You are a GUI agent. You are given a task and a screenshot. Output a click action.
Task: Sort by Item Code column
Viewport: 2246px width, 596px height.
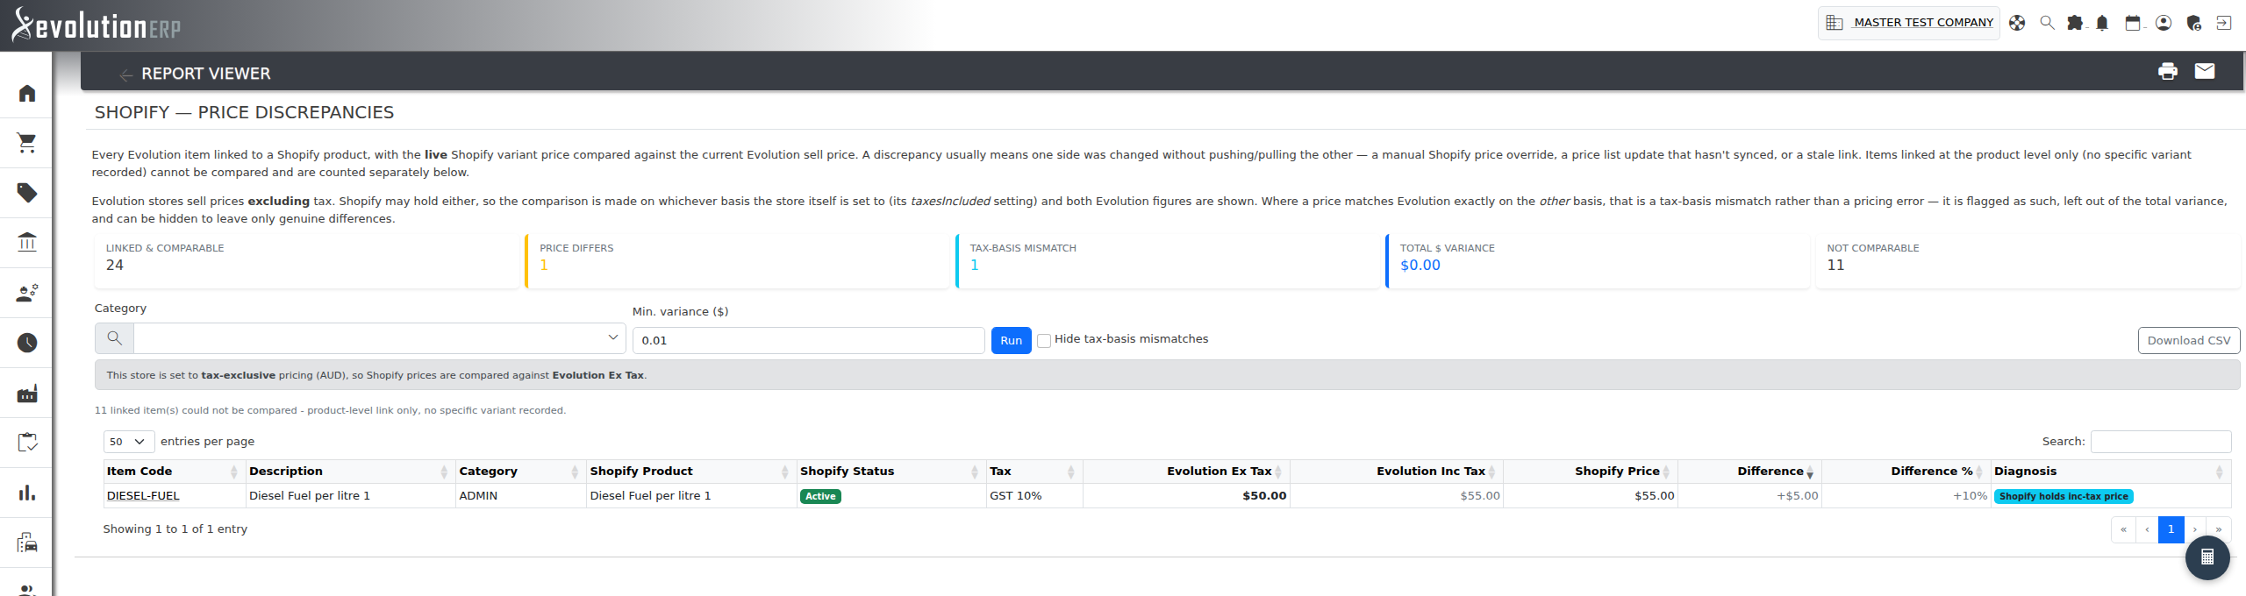[x=174, y=472]
